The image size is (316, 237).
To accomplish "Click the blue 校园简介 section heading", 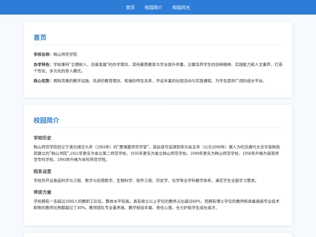I will (x=46, y=121).
